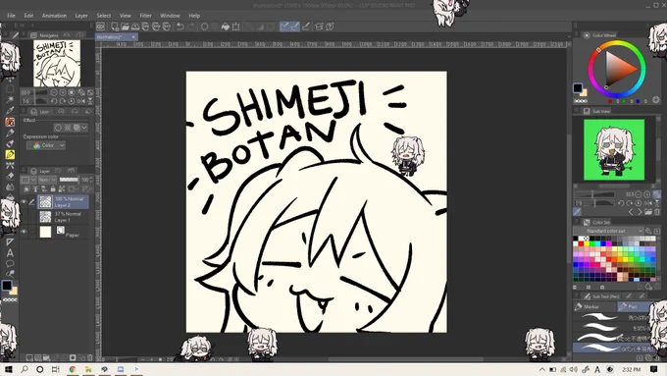Open the File menu
Viewport: 667px width, 376px height.
(11, 16)
